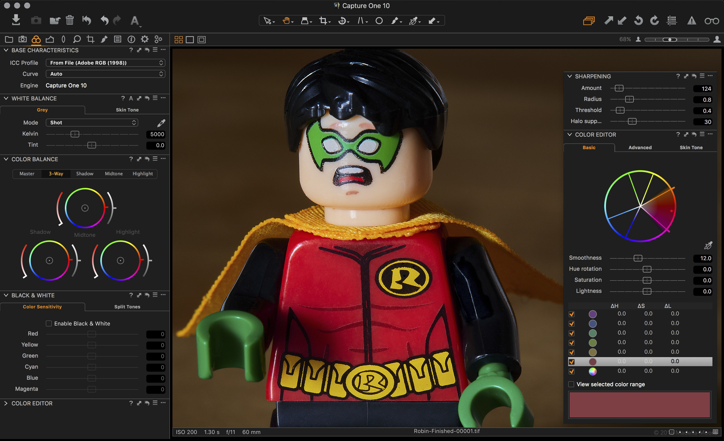Toggle the grid overlay icon
The height and width of the screenshot is (441, 724).
pos(672,21)
